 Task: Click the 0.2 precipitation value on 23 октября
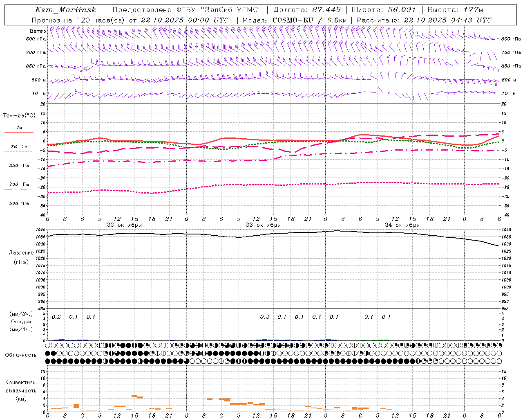(265, 317)
